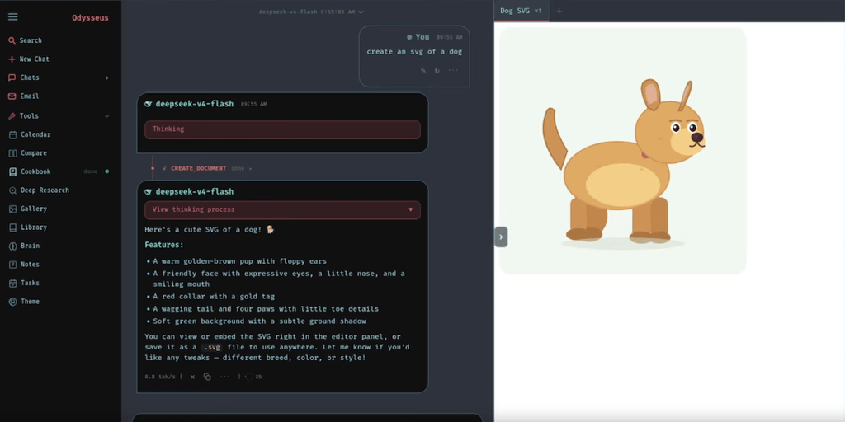Click the Chats speech bubble icon
This screenshot has width=845, height=422.
pyautogui.click(x=12, y=77)
